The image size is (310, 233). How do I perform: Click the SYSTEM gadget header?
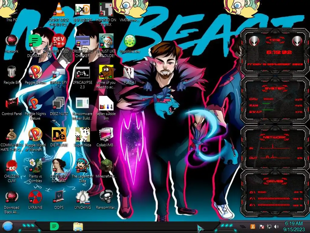(275, 88)
